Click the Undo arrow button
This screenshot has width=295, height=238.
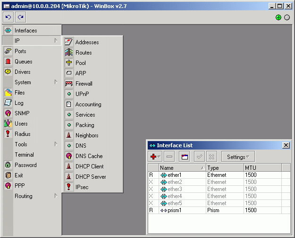tap(8, 17)
